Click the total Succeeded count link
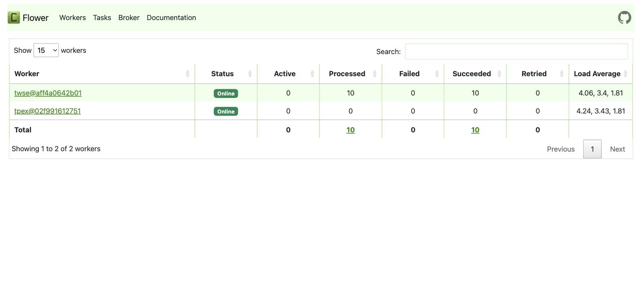The image size is (642, 302). pos(475,130)
